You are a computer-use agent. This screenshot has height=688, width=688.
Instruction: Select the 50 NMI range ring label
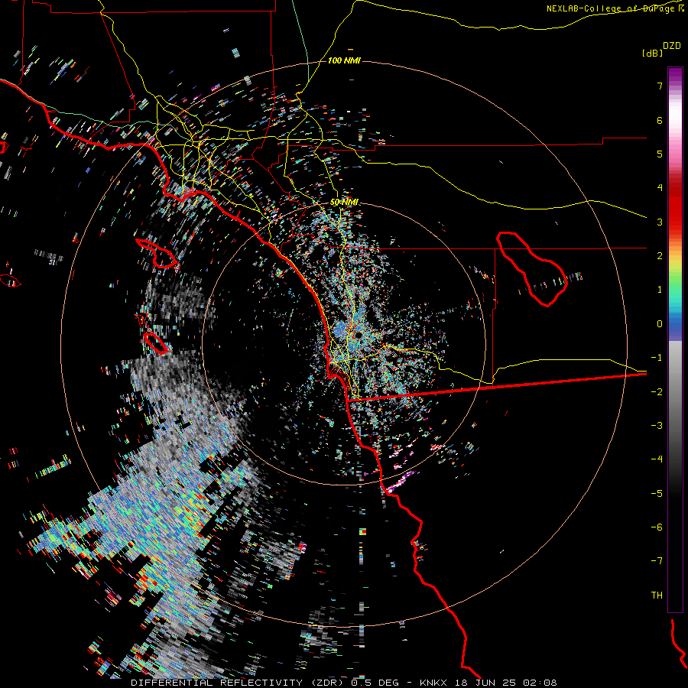tap(344, 203)
